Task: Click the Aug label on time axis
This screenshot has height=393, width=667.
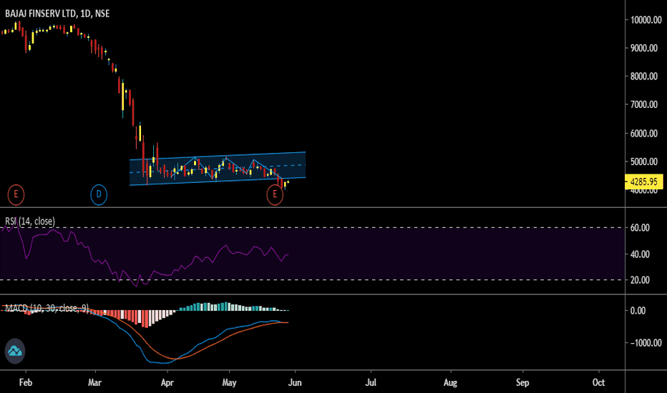Action: 450,382
